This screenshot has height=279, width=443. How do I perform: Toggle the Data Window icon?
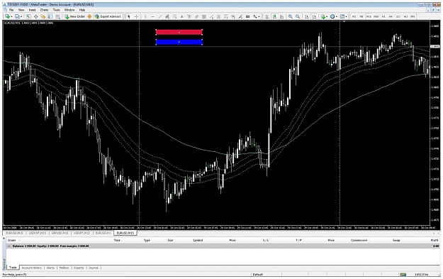(35, 16)
